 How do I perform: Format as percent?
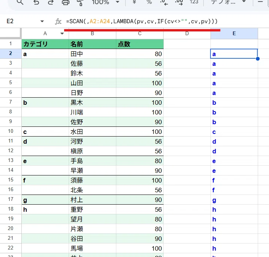149,2
